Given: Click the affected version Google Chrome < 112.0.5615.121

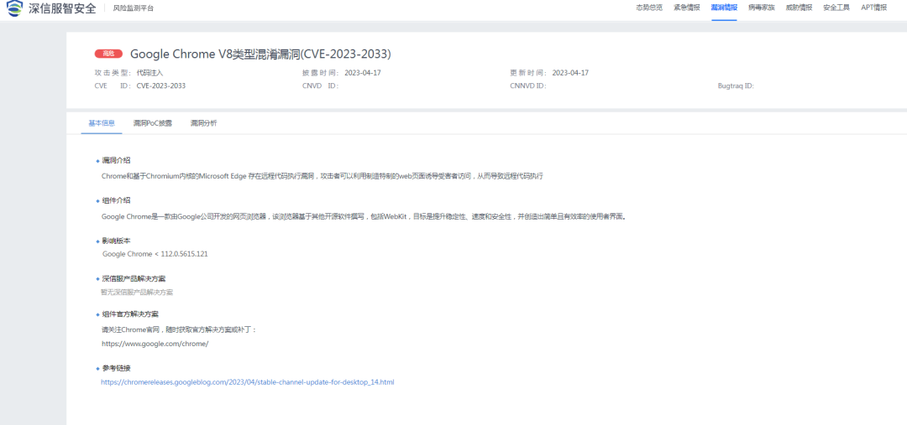Looking at the screenshot, I should click(x=155, y=254).
